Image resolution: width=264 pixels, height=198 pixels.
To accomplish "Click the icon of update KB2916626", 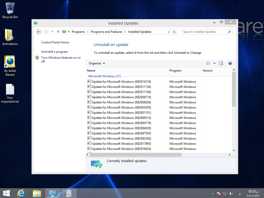I will click(x=89, y=149).
